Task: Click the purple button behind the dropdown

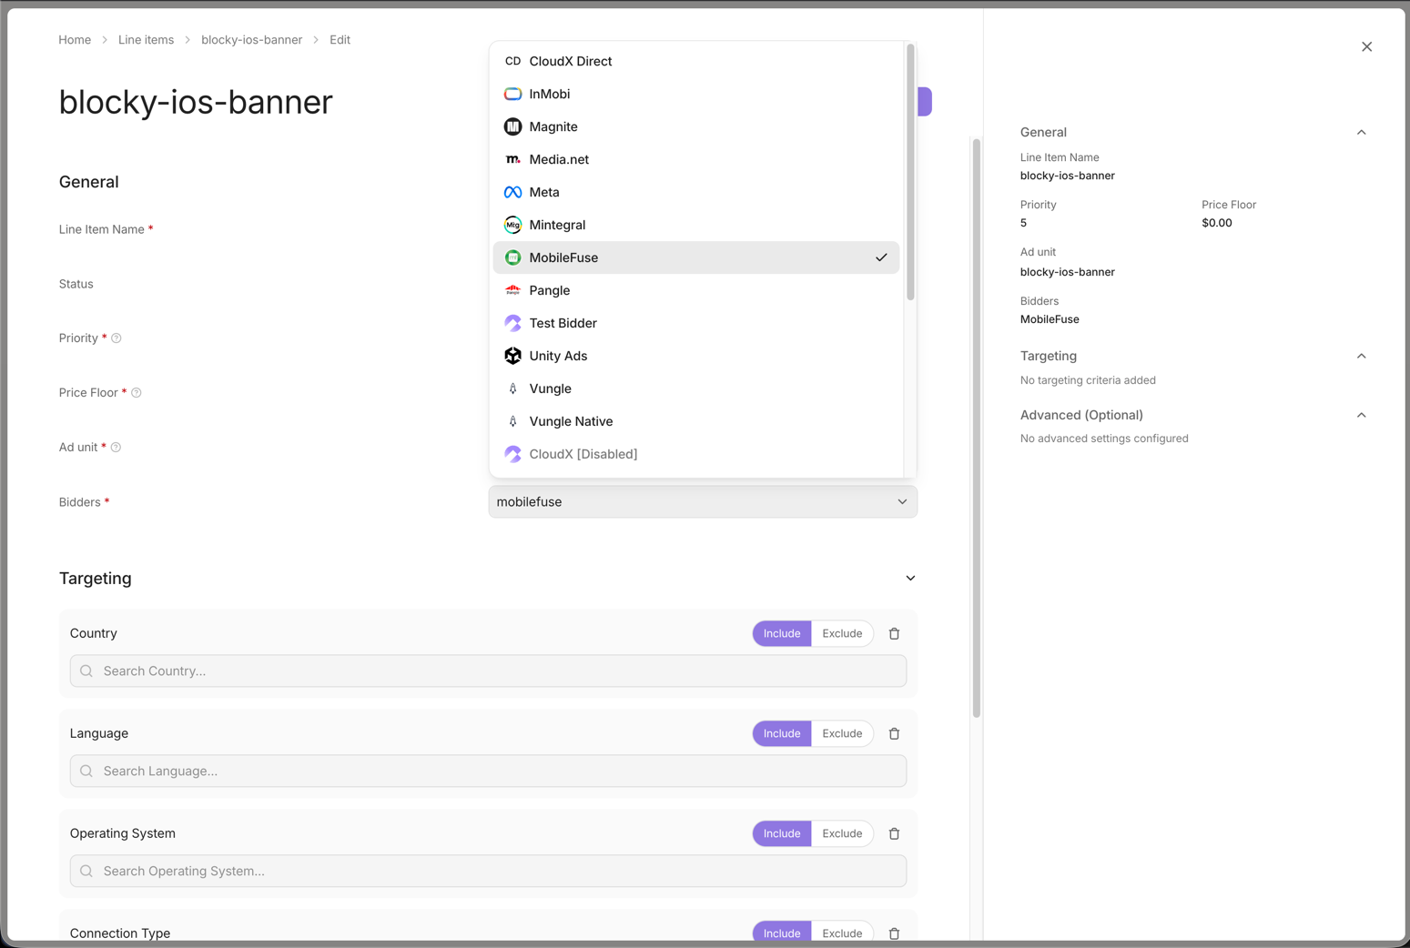Action: click(924, 101)
